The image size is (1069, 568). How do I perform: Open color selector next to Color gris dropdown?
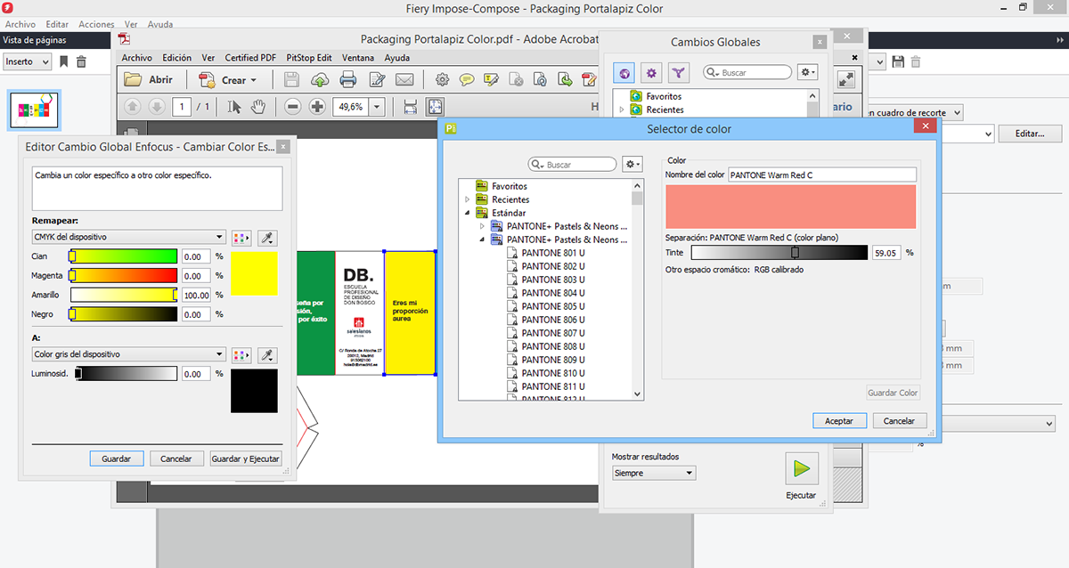(x=241, y=355)
